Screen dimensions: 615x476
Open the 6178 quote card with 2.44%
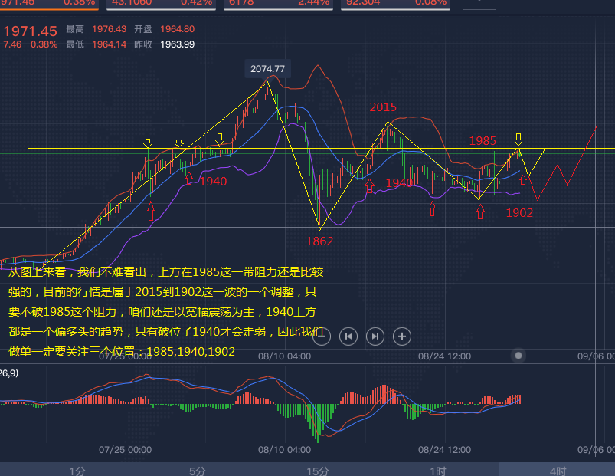tap(279, 4)
